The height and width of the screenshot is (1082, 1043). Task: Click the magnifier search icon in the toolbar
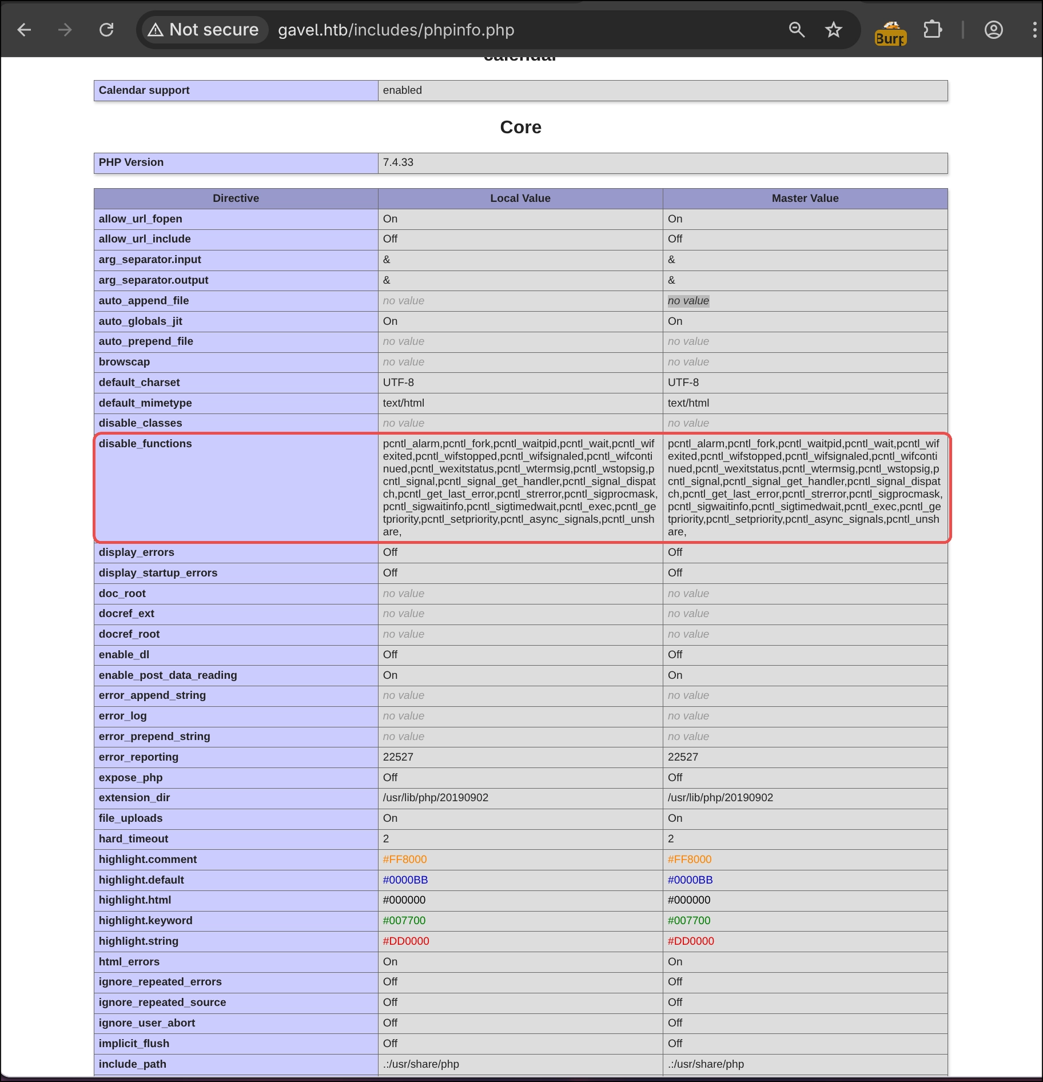[795, 30]
